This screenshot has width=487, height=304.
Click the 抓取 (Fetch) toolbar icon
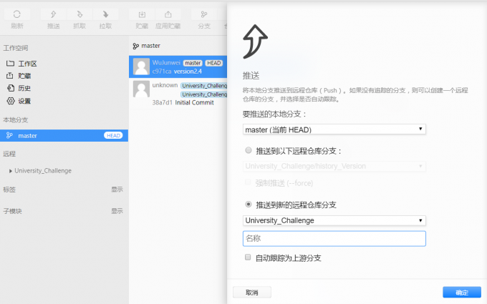79,18
